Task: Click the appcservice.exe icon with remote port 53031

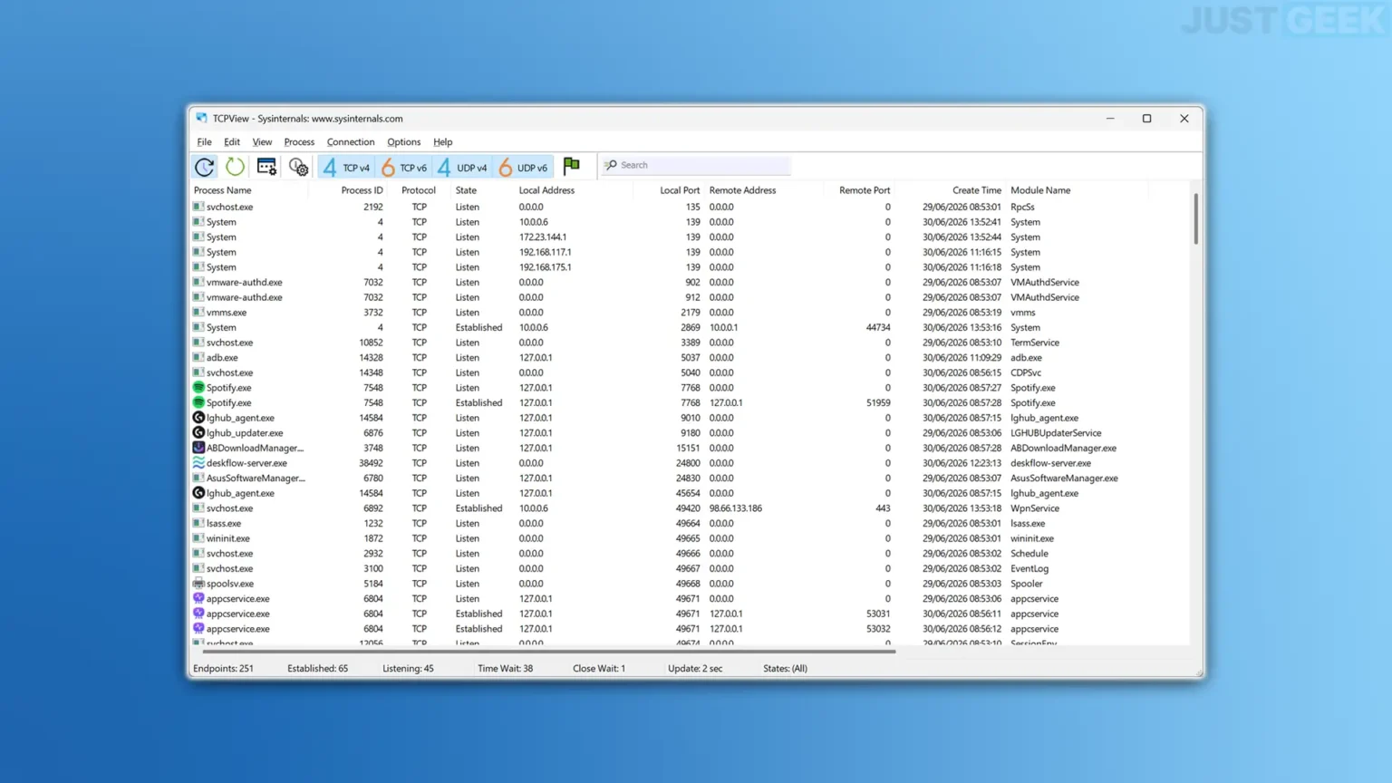Action: pos(198,614)
